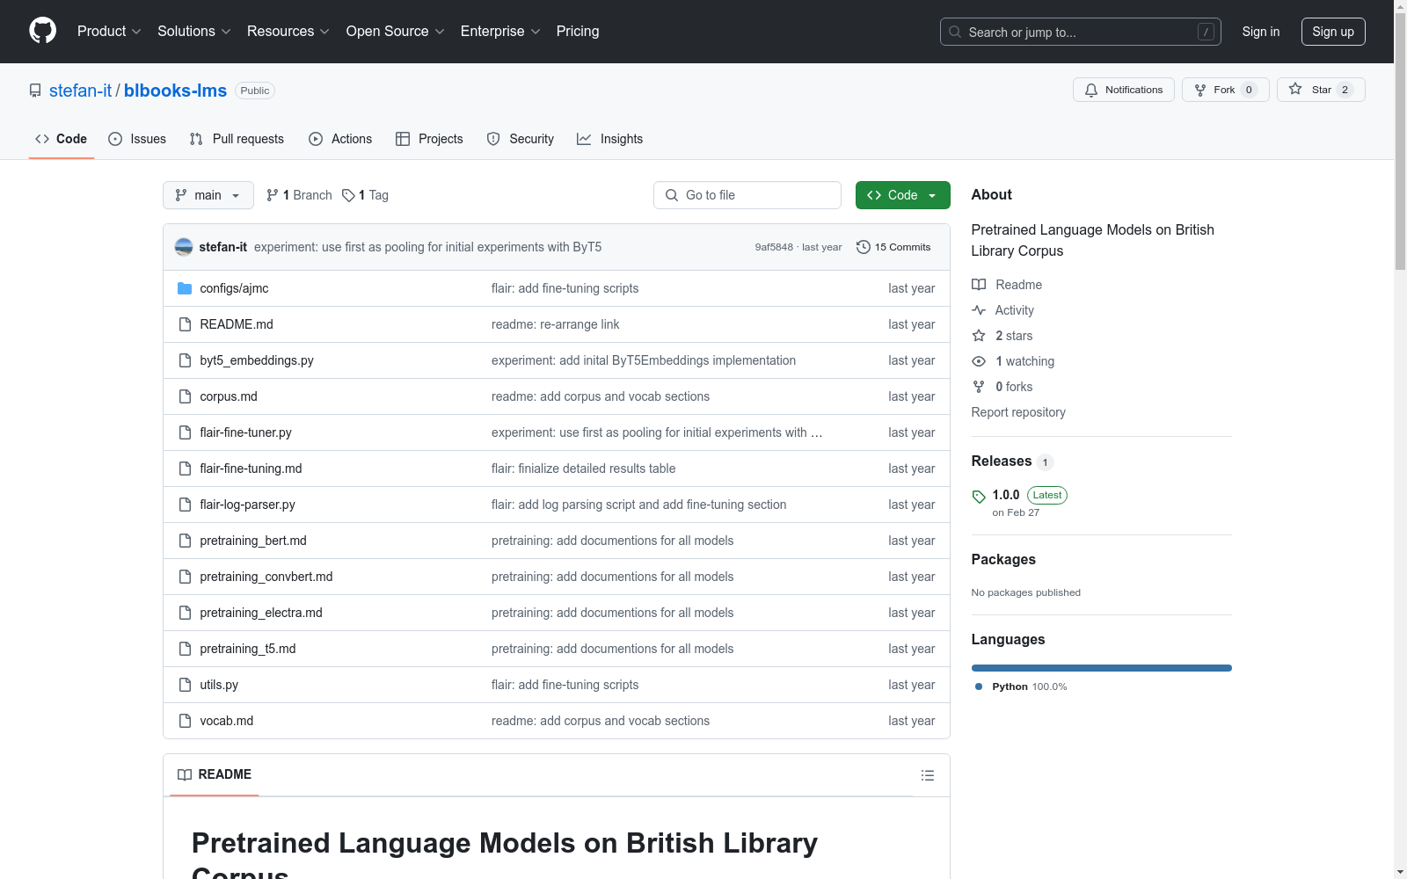Click the Sign in link
1407x879 pixels.
[1261, 32]
